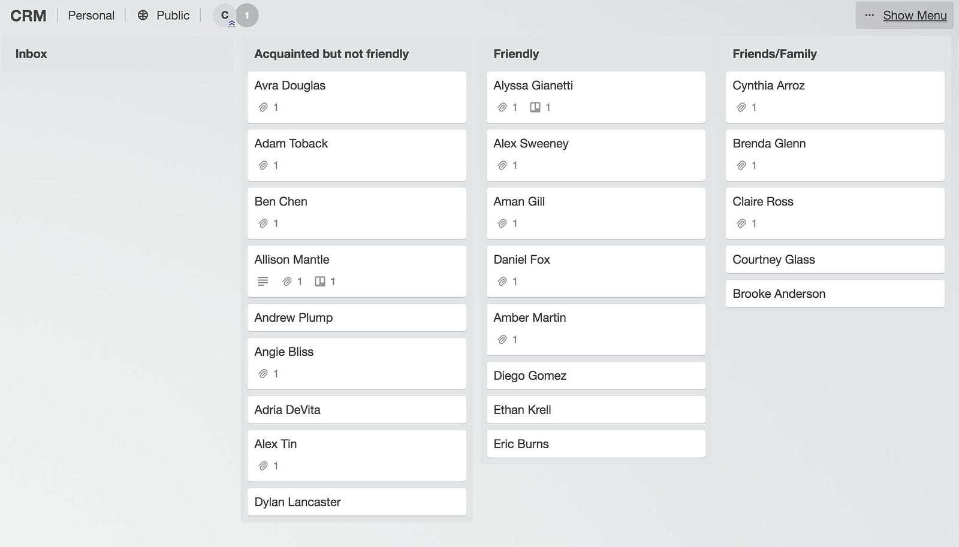The height and width of the screenshot is (547, 959).
Task: Open the Courtney Glass card
Action: point(835,259)
